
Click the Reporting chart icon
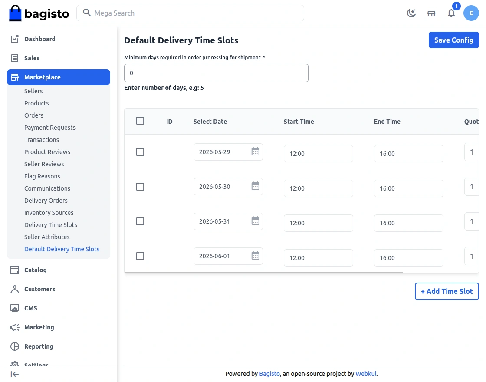(15, 346)
